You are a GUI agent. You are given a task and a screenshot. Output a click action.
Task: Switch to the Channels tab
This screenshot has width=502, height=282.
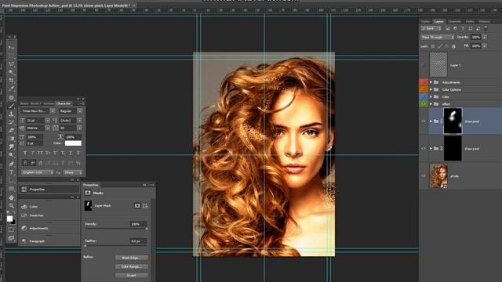454,21
